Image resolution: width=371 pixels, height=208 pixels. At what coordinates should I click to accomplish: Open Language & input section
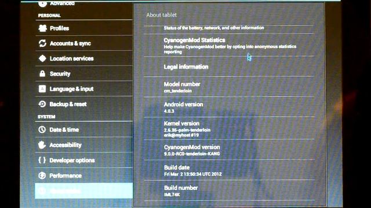tap(83, 88)
